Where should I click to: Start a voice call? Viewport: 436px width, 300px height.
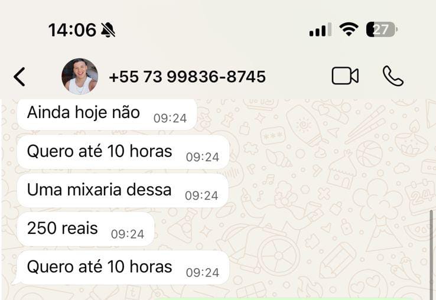click(x=393, y=76)
